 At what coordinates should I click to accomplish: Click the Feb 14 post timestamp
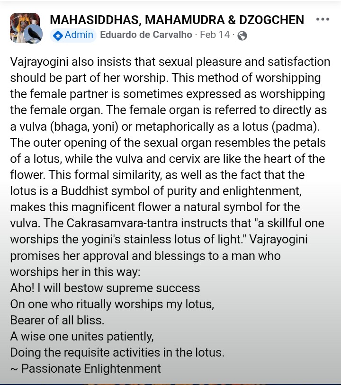tap(215, 35)
